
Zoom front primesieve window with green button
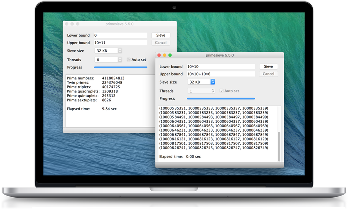pyautogui.click(x=170, y=55)
